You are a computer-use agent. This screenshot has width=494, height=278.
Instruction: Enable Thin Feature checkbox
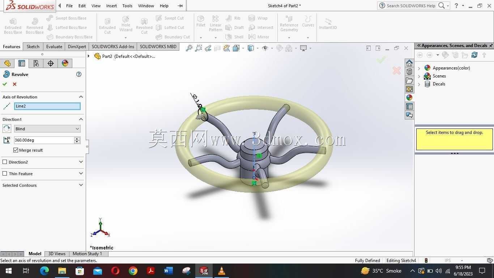tap(5, 173)
